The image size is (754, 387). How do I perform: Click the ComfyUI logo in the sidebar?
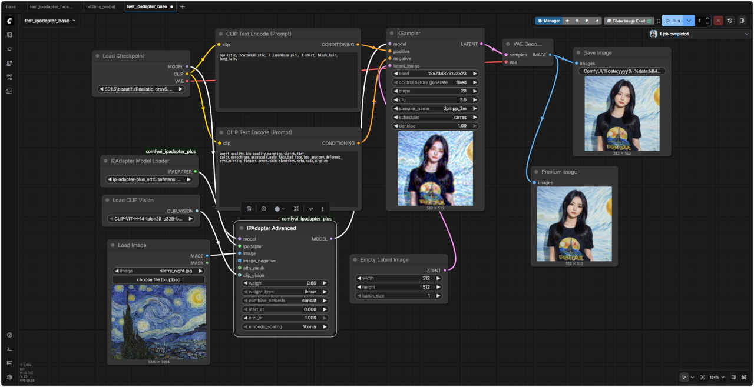(x=9, y=21)
